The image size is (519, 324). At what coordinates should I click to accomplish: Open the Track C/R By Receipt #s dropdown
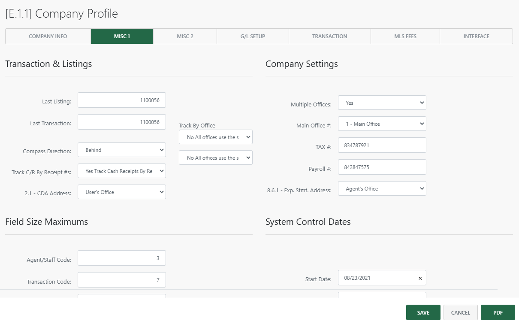(122, 171)
